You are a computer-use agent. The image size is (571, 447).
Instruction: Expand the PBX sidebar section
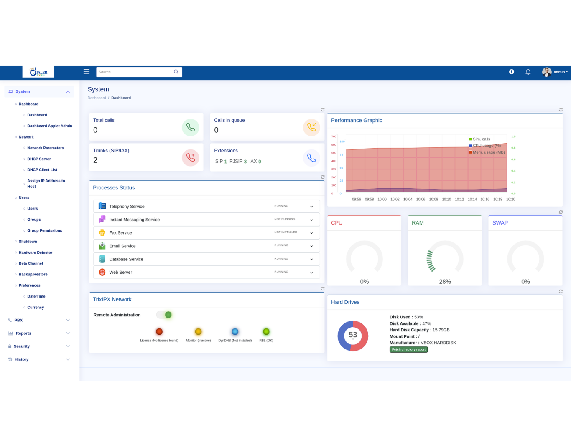(x=39, y=320)
